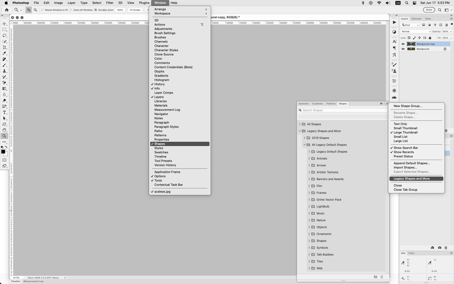454x284 pixels.
Task: Click the white background color swatch
Action: [x=6, y=155]
